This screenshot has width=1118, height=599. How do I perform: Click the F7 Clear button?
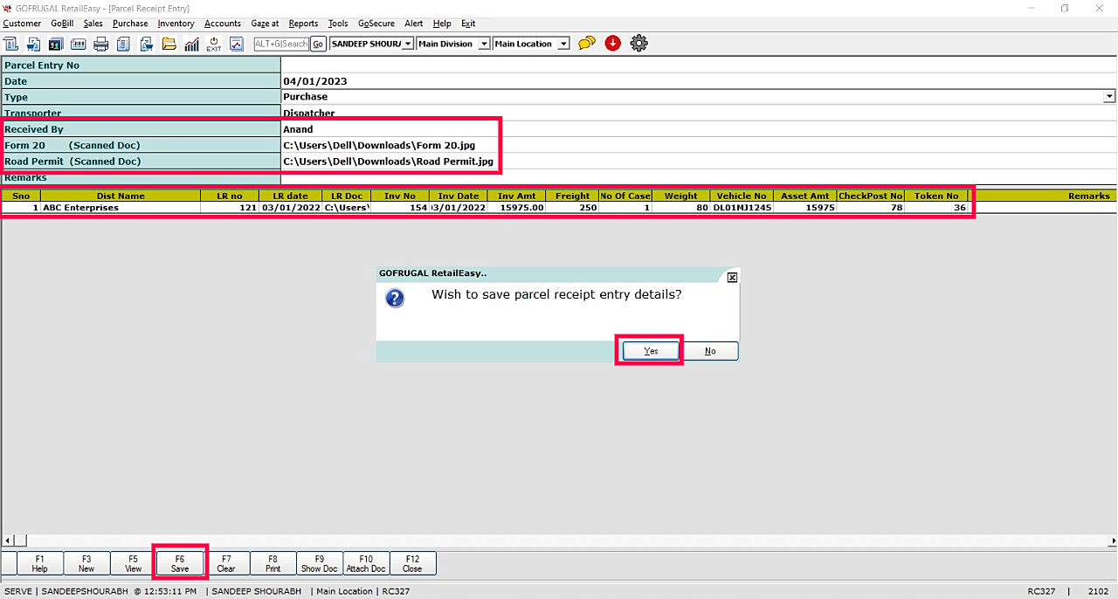tap(226, 563)
